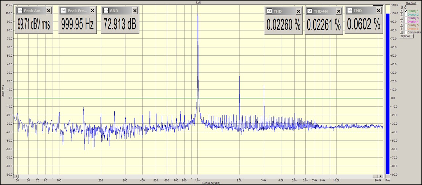Close the THD+N readout panel
Image resolution: width=422 pixels, height=185 pixels.
click(339, 11)
